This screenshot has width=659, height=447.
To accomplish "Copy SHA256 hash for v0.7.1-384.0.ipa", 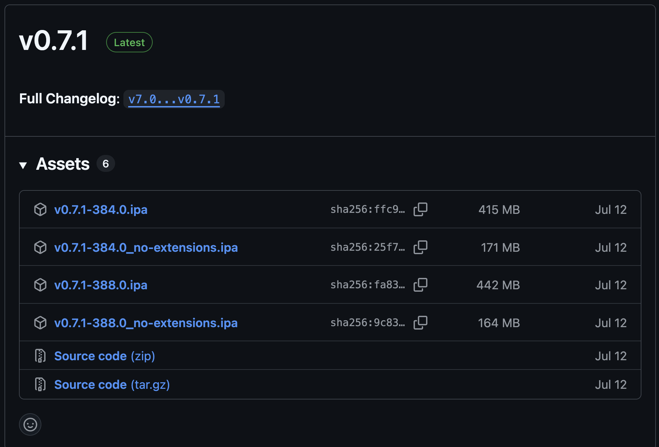I will click(420, 209).
